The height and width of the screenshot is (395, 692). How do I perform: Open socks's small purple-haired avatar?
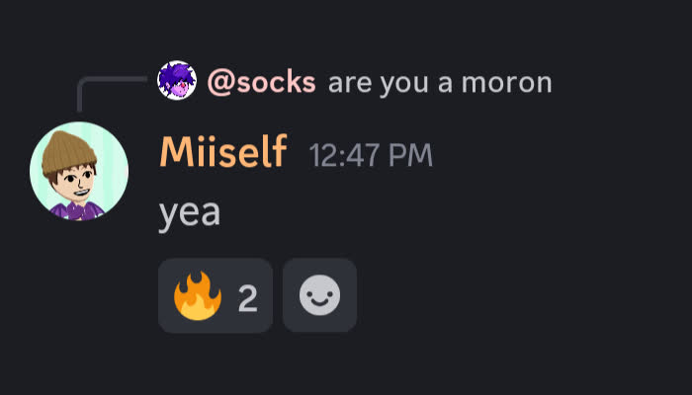[177, 80]
